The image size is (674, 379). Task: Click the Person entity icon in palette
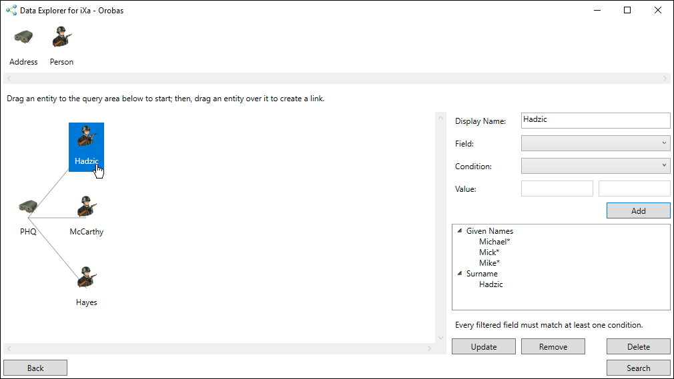click(x=61, y=39)
